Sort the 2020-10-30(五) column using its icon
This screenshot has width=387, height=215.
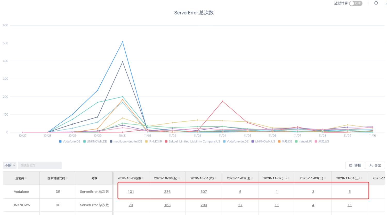(x=179, y=178)
